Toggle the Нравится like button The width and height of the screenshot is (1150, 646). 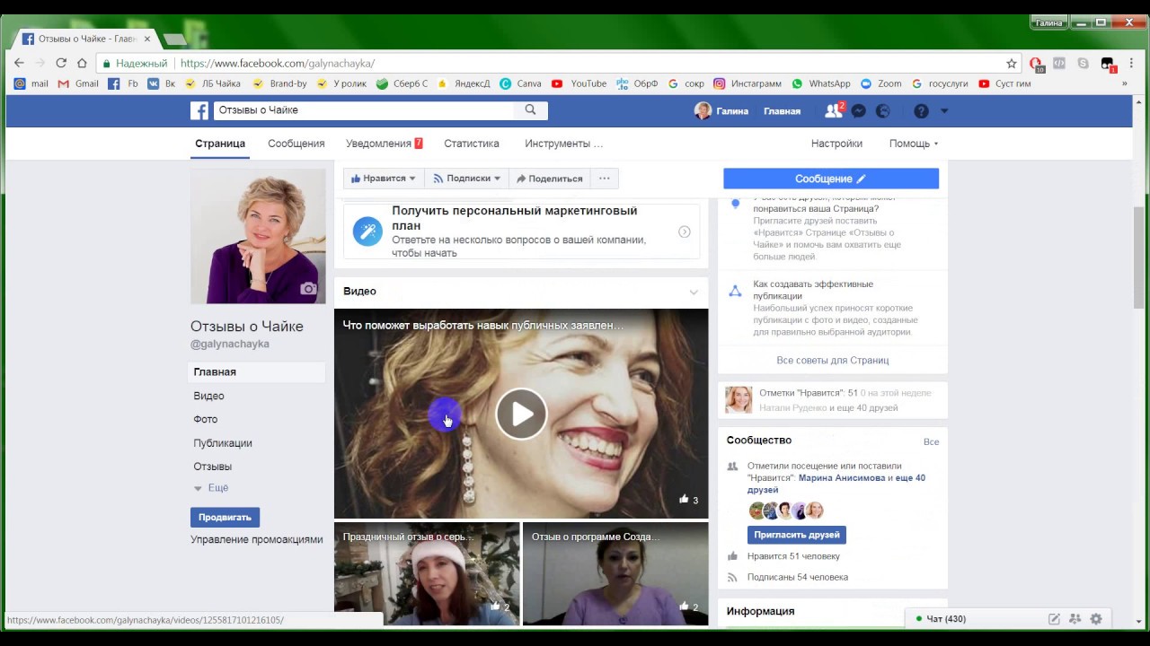383,179
